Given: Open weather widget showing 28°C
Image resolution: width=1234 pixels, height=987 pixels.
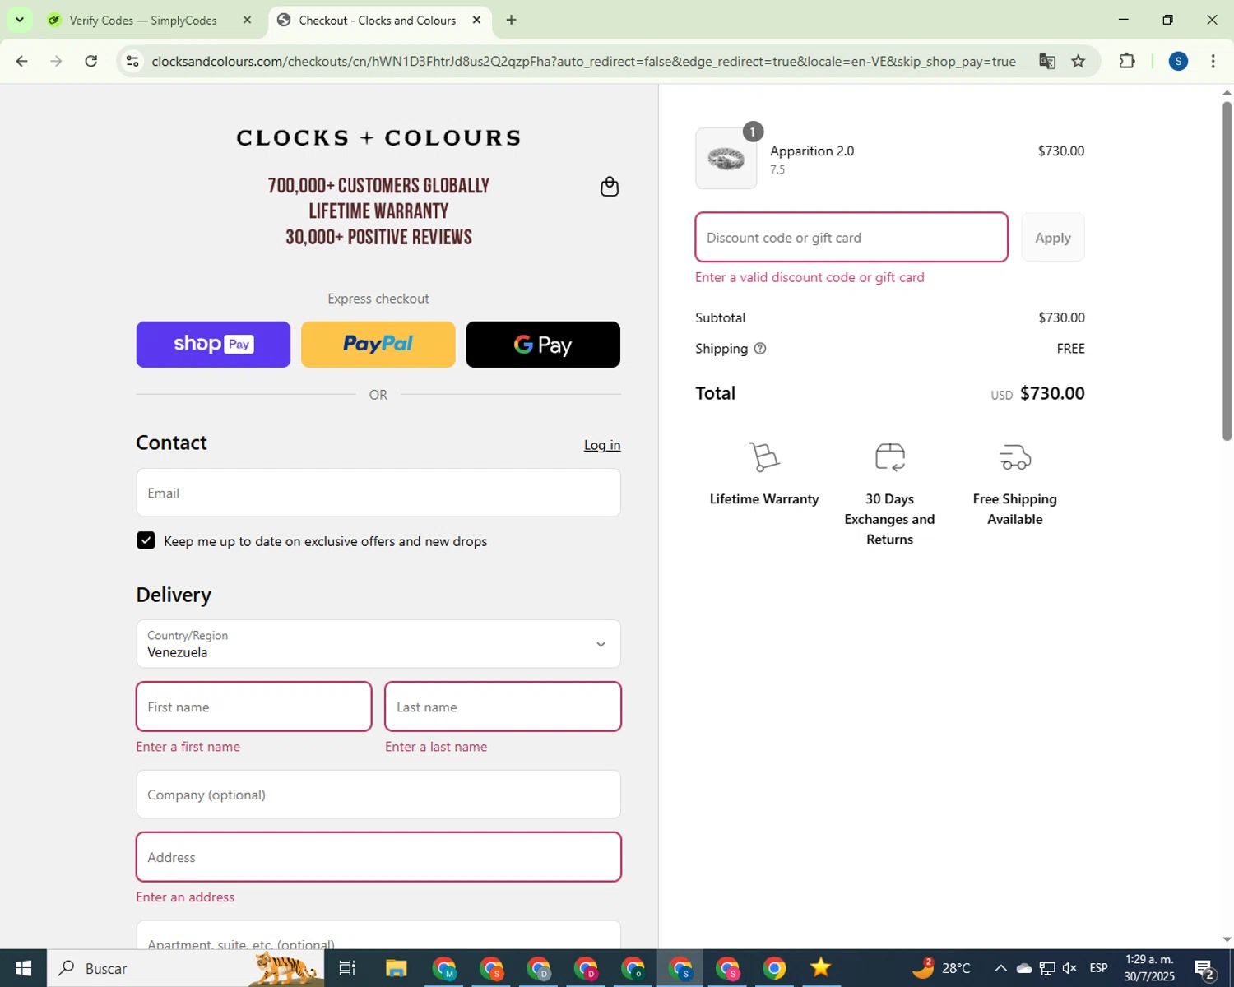Looking at the screenshot, I should [x=942, y=968].
